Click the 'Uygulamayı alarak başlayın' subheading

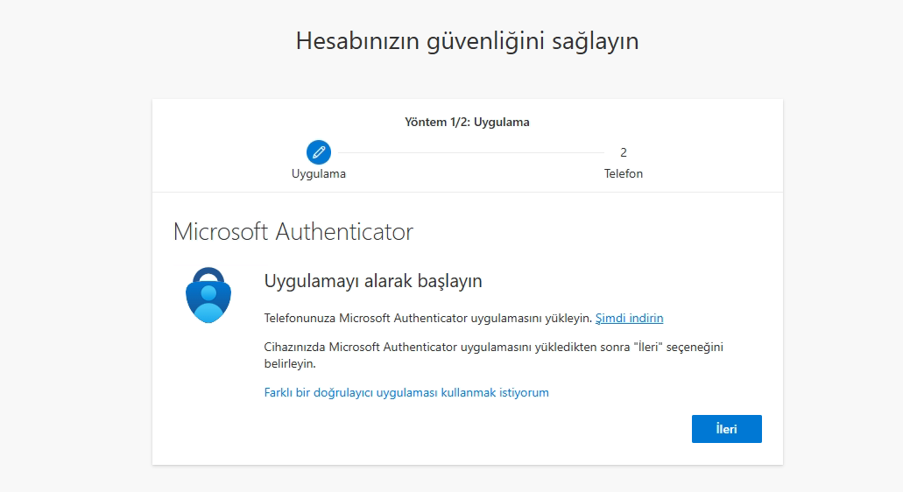[372, 281]
